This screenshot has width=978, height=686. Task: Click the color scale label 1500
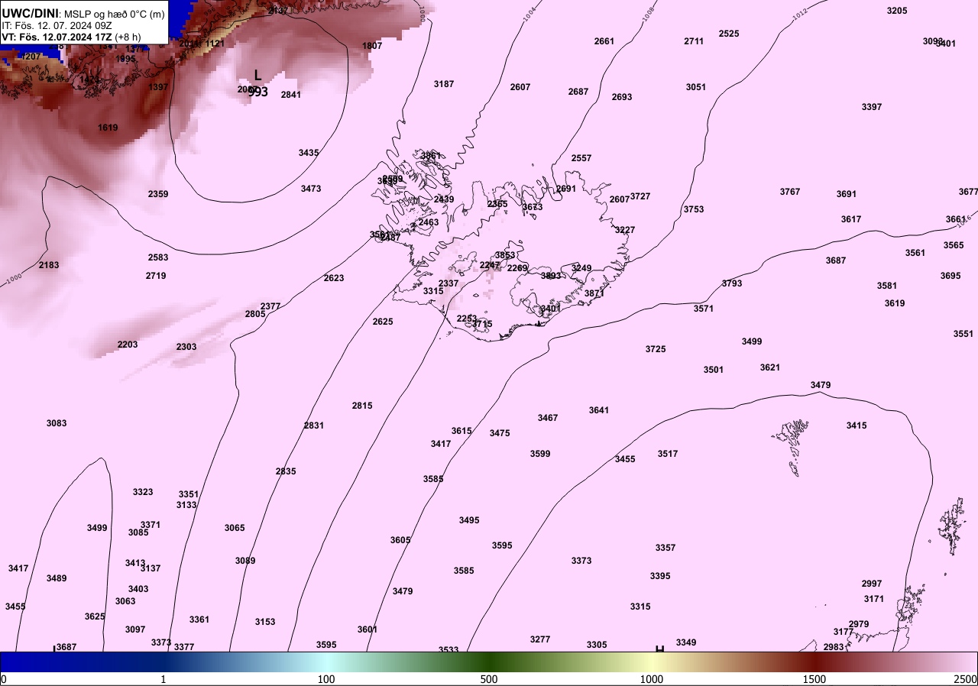[x=814, y=679]
